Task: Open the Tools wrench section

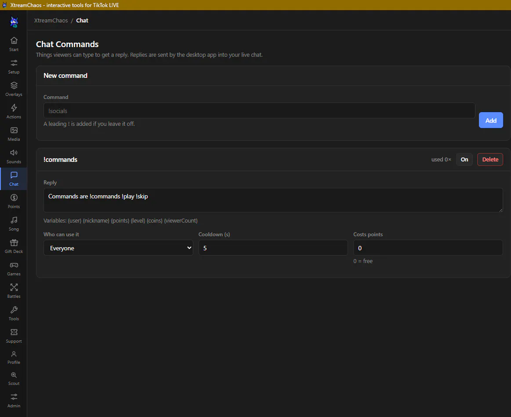Action: (x=14, y=314)
